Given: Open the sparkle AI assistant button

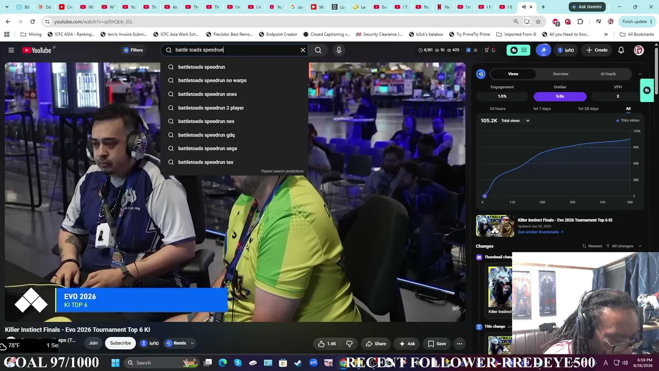Looking at the screenshot, I should pos(543,50).
